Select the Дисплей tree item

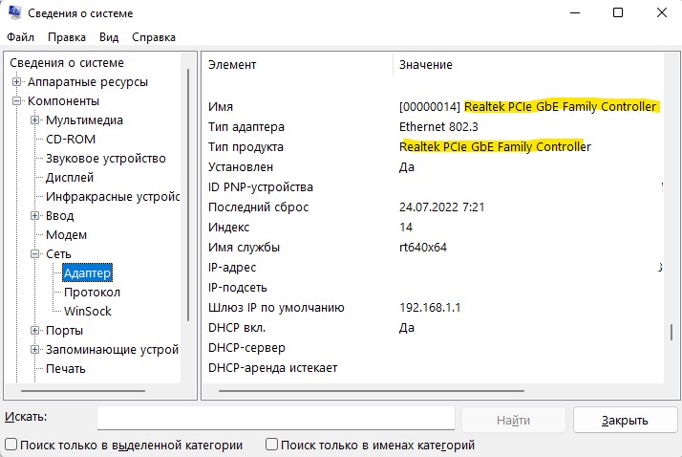click(70, 178)
